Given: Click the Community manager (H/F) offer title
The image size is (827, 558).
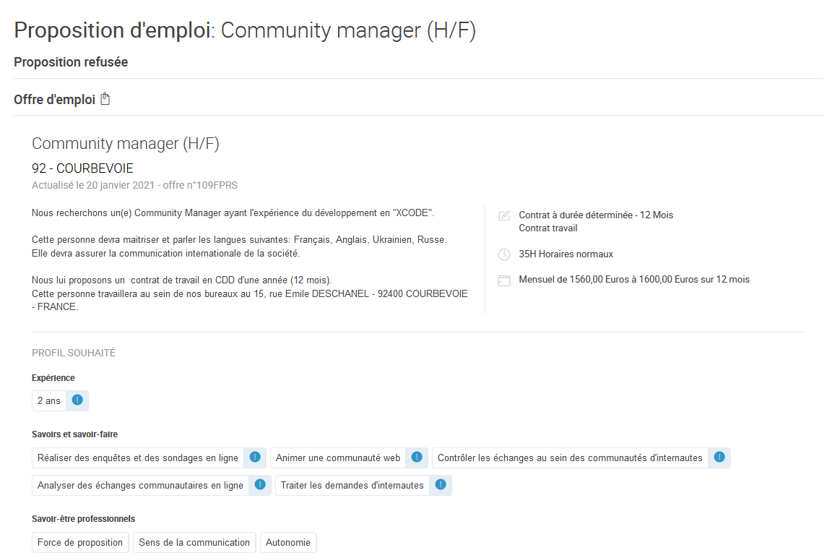Looking at the screenshot, I should pyautogui.click(x=126, y=144).
